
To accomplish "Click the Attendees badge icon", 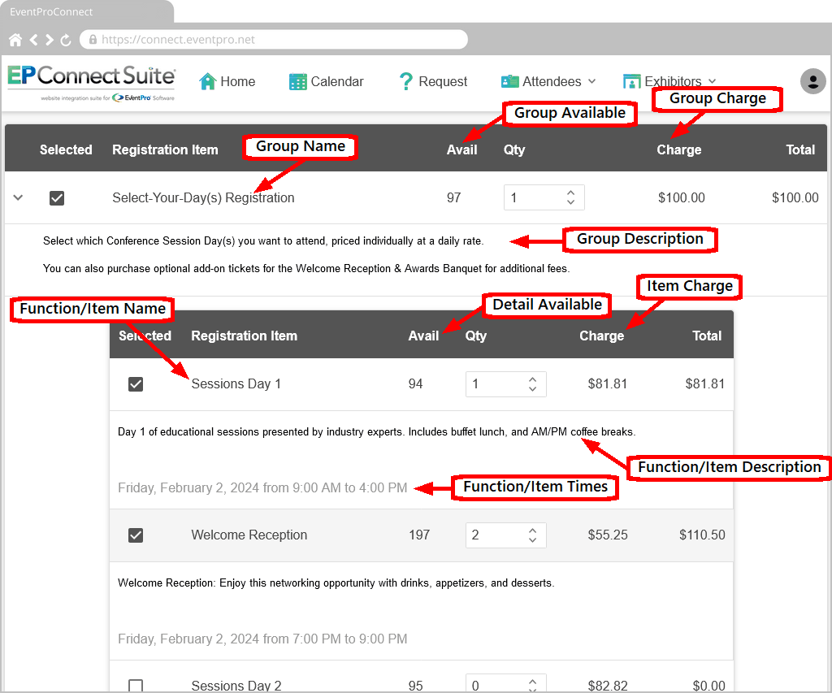I will pos(510,81).
